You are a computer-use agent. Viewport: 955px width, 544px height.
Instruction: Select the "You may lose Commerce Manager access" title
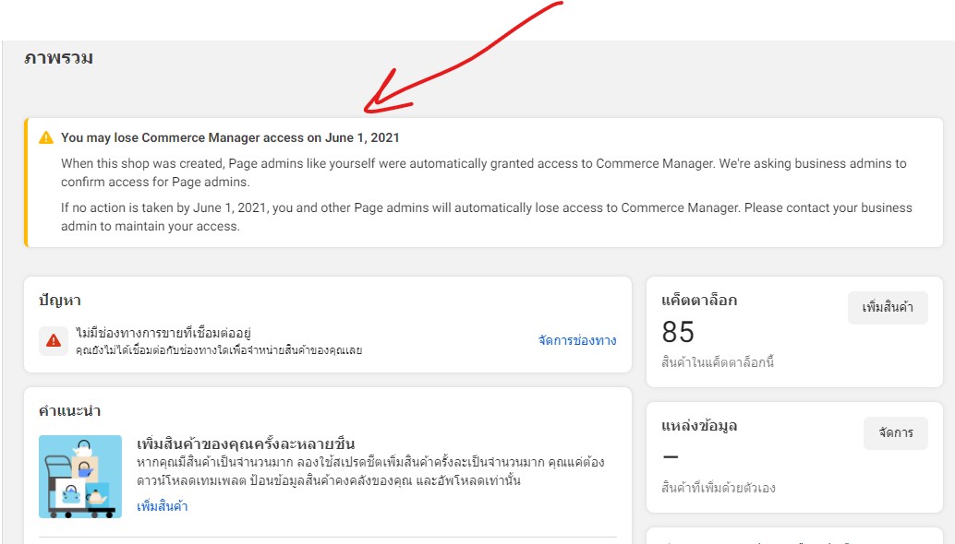(x=230, y=137)
